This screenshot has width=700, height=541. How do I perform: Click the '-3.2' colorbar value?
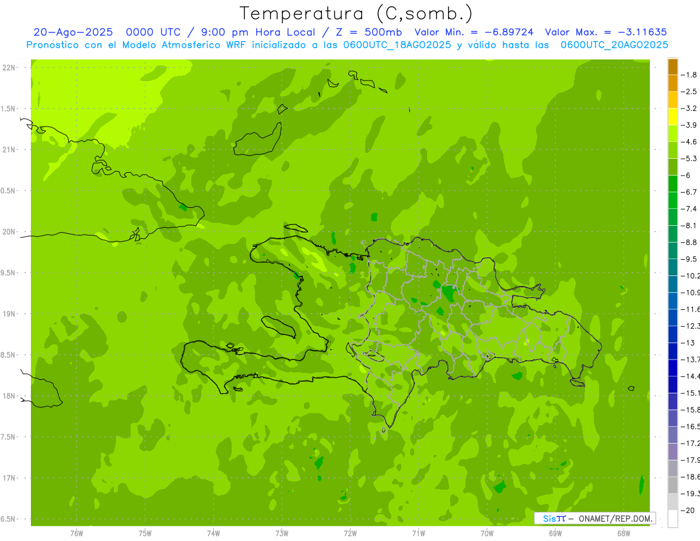(x=689, y=109)
